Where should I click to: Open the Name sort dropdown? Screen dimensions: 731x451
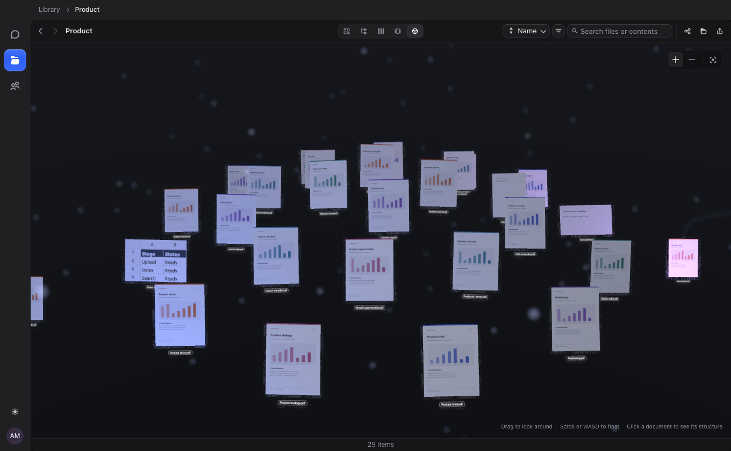point(526,31)
